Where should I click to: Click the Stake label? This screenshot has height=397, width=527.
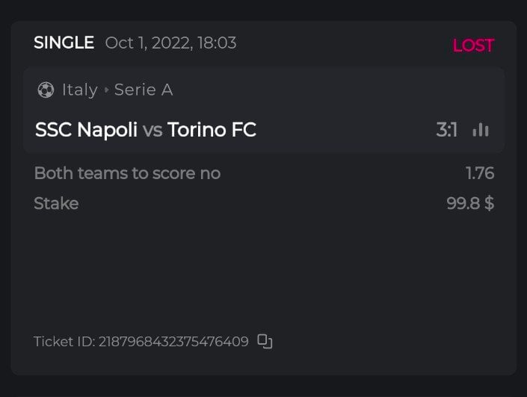tap(56, 203)
